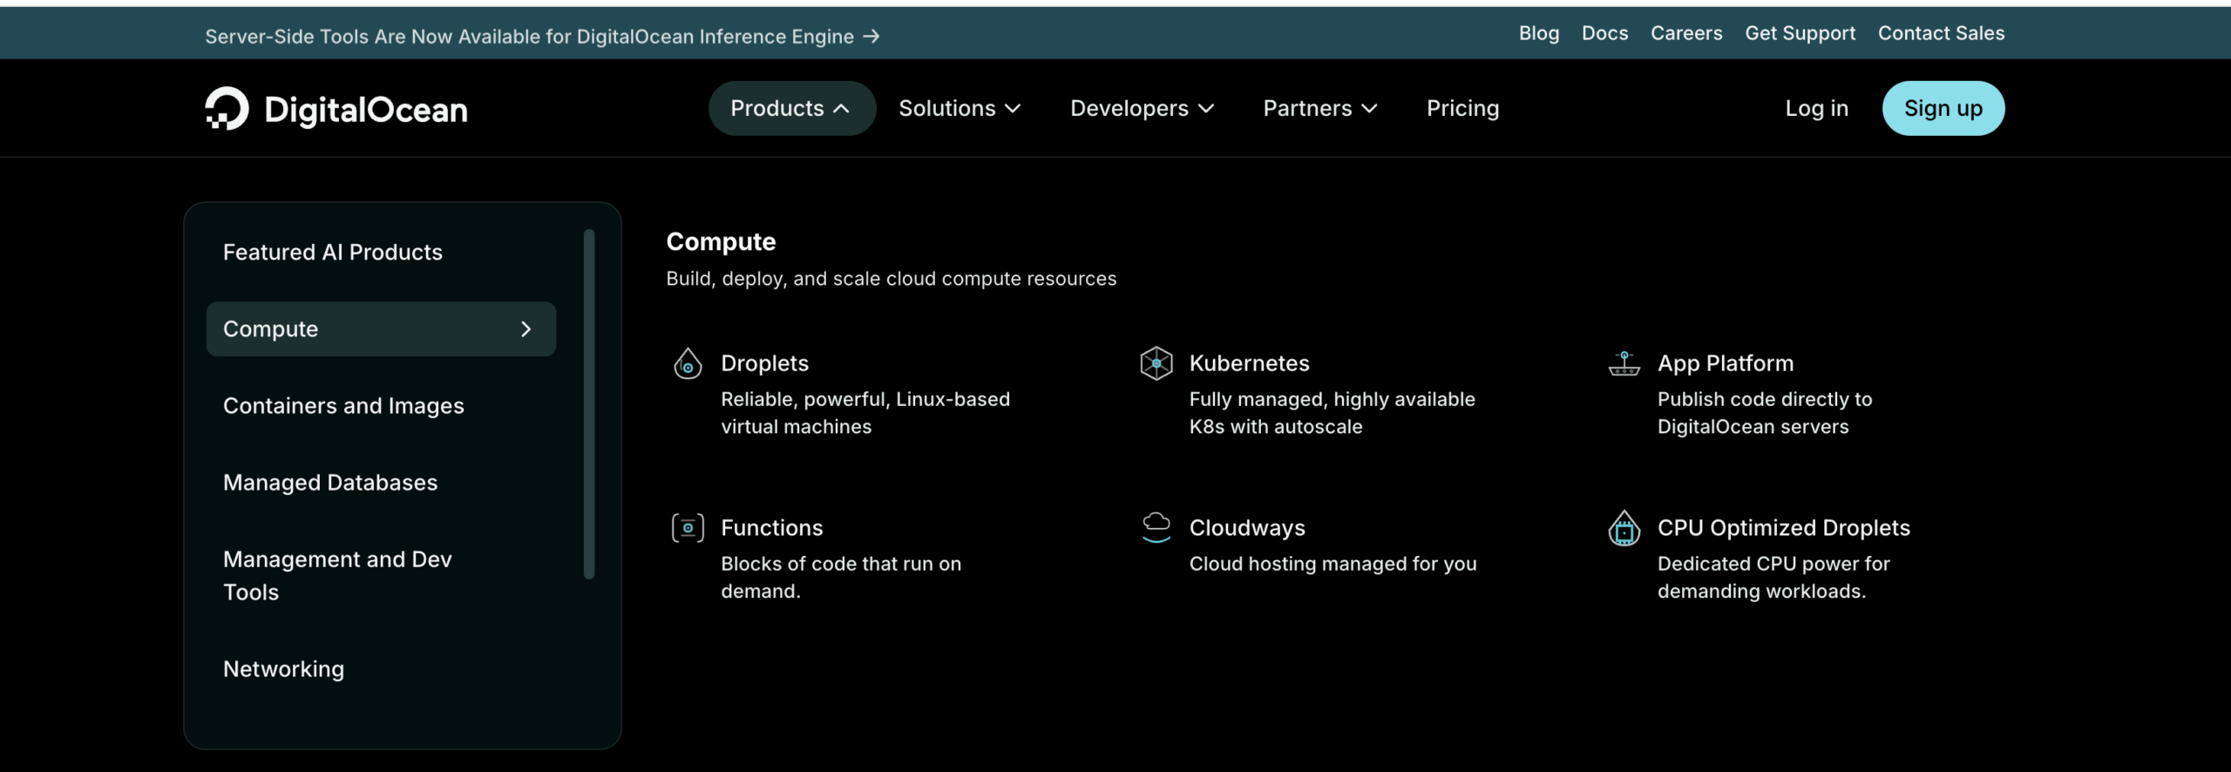Click the Functions bracket icon
The width and height of the screenshot is (2231, 772).
[688, 528]
